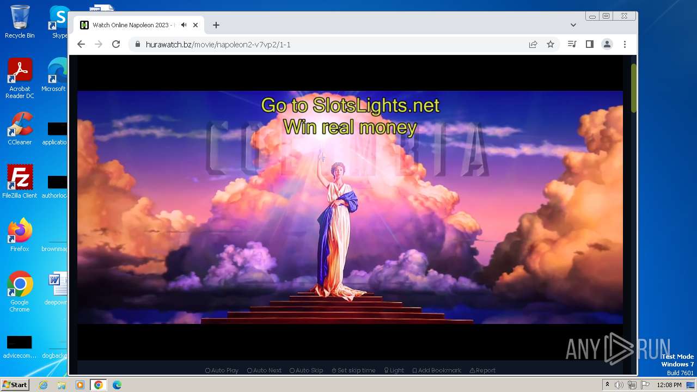
Task: Open the volume tray icon
Action: click(619, 385)
